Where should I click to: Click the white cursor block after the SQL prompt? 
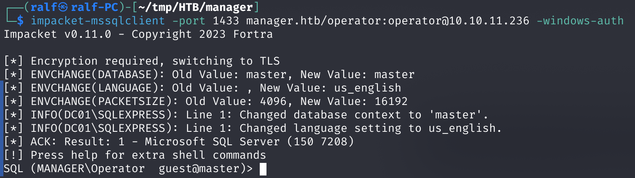263,169
